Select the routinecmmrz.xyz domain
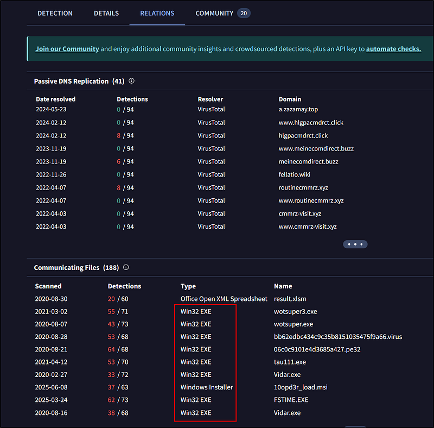Viewport: 434px width, 428px height. pyautogui.click(x=303, y=187)
